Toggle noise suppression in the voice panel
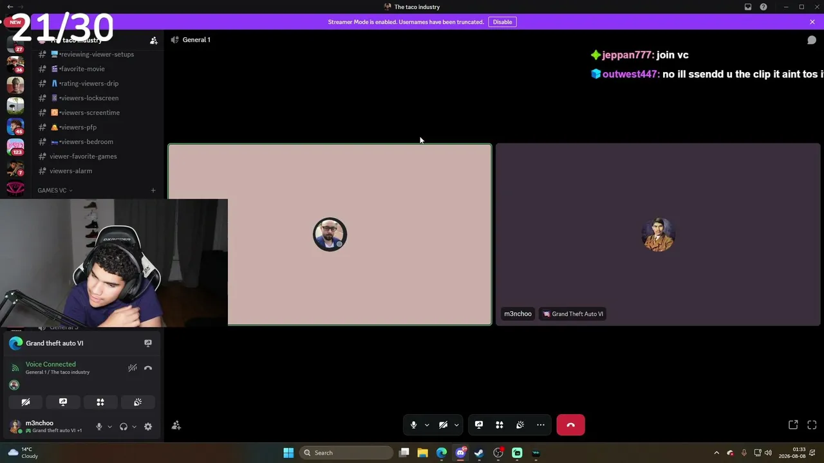This screenshot has height=463, width=824. 133,368
